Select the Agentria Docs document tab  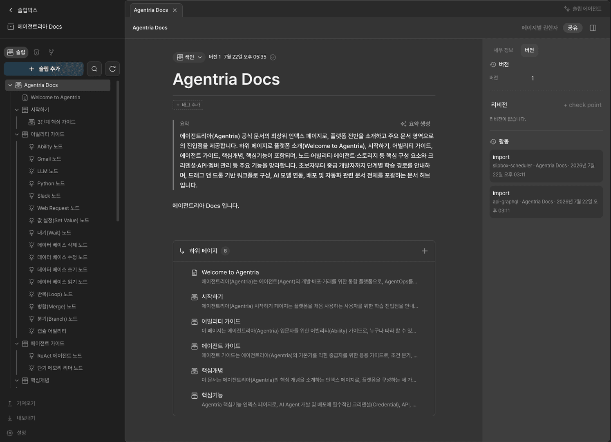coord(155,10)
